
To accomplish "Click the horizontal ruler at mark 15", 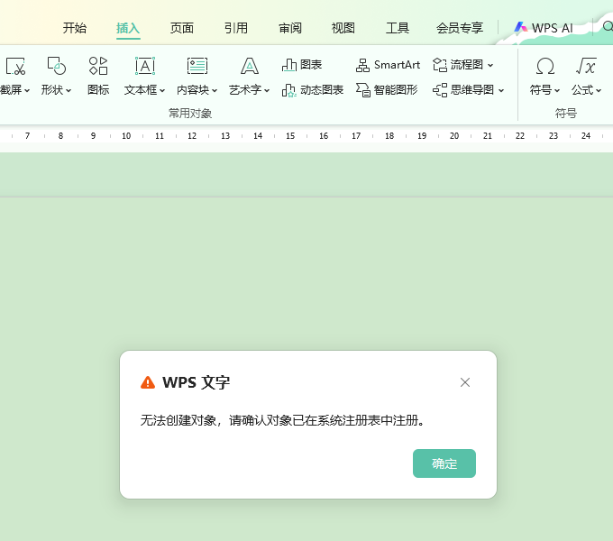I will 290,135.
